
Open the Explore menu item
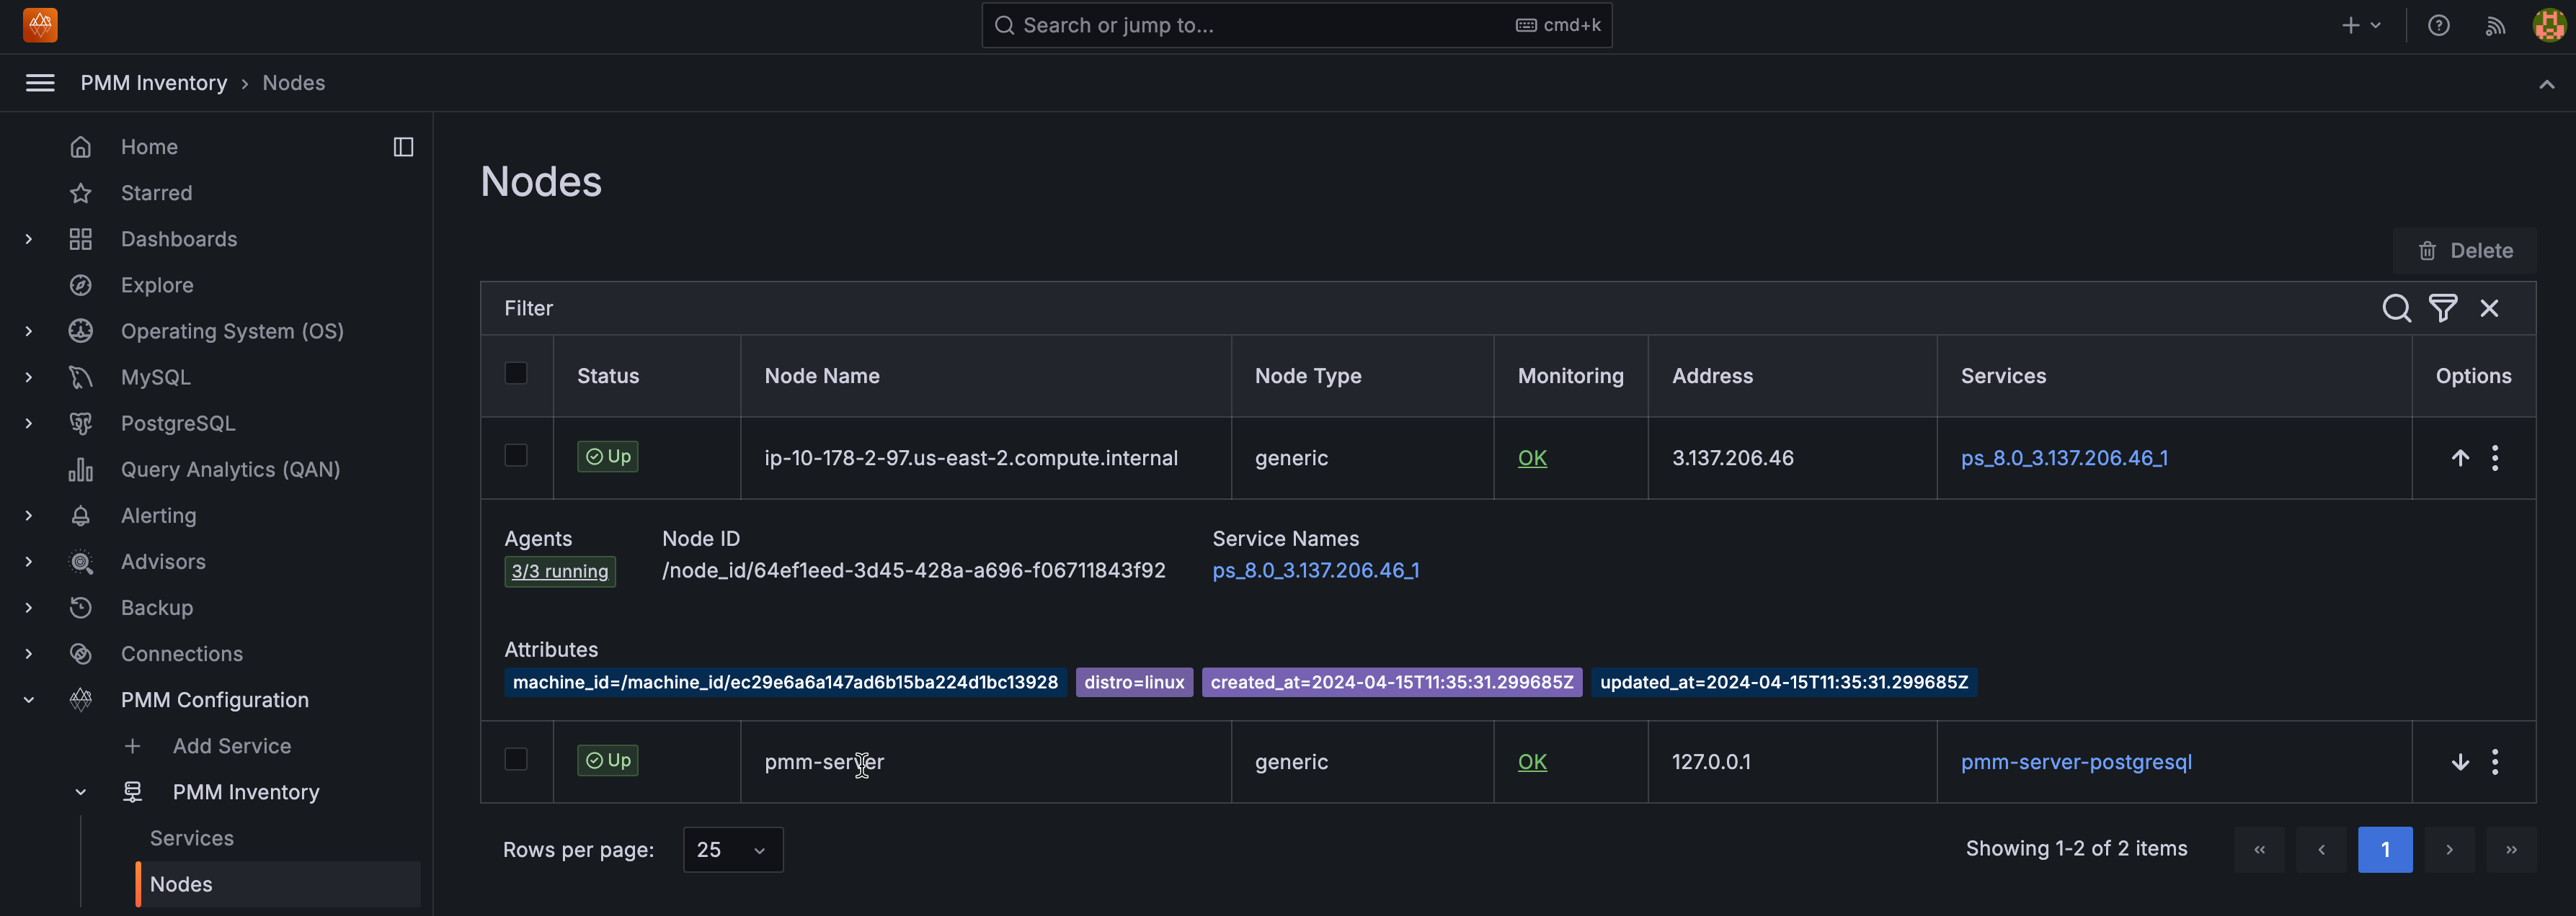coord(157,284)
